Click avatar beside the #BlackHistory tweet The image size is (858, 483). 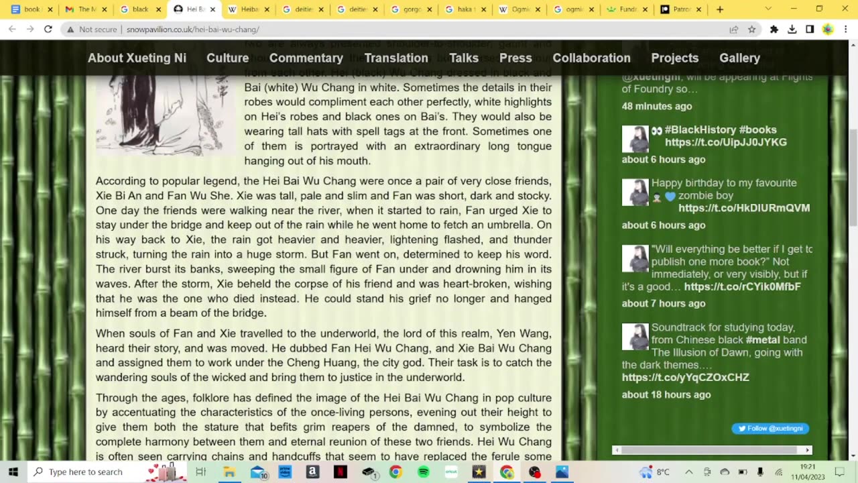click(x=635, y=139)
